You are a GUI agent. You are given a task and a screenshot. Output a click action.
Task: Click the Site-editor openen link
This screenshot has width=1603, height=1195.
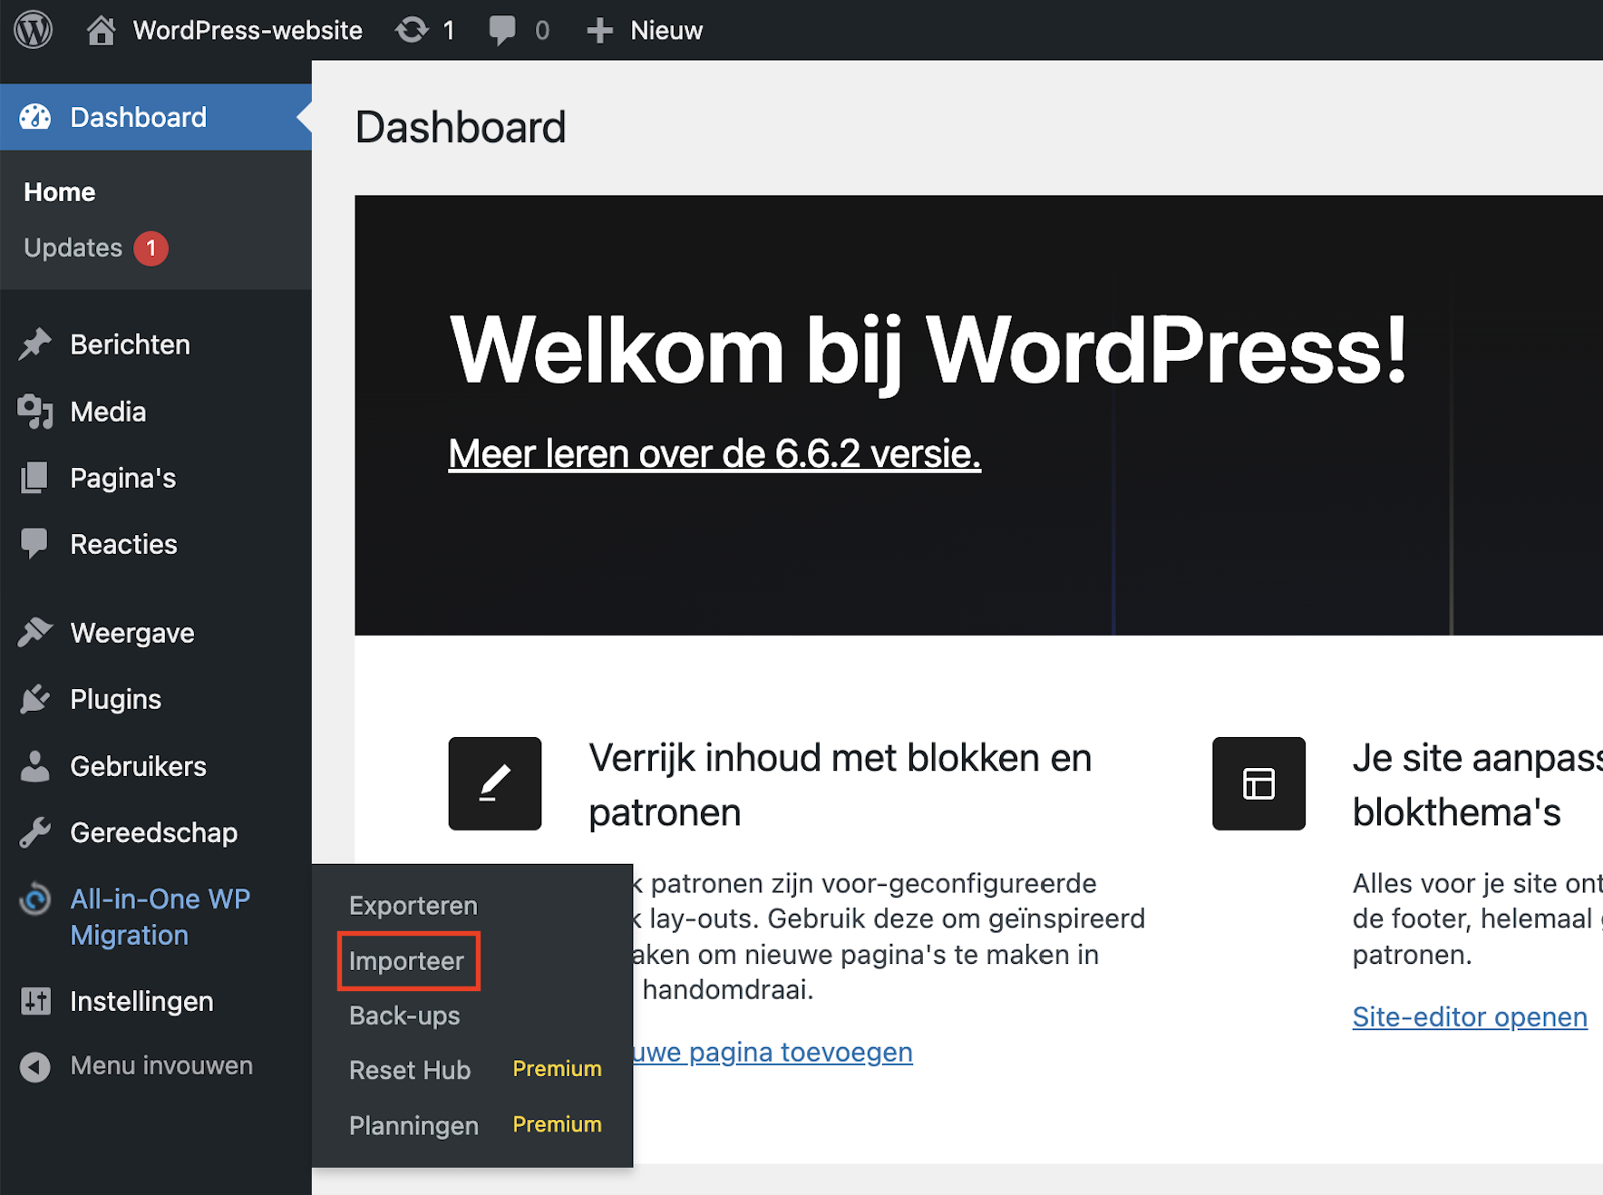1469,1017
